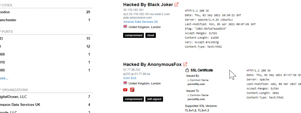Viewport: 301px width, 113px height.
Task: Click UK flag icon in the AnonymousFox result
Action: tap(125, 83)
